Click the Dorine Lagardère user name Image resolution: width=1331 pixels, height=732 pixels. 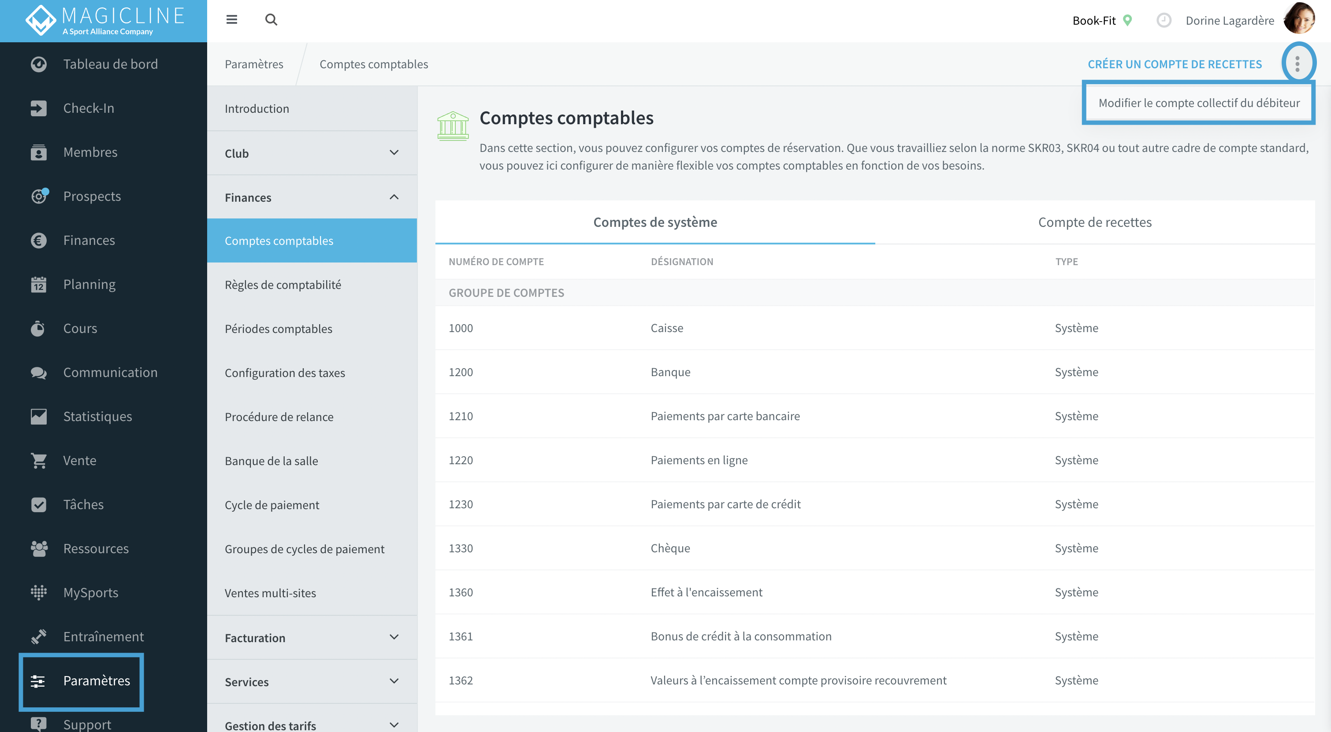[1230, 20]
